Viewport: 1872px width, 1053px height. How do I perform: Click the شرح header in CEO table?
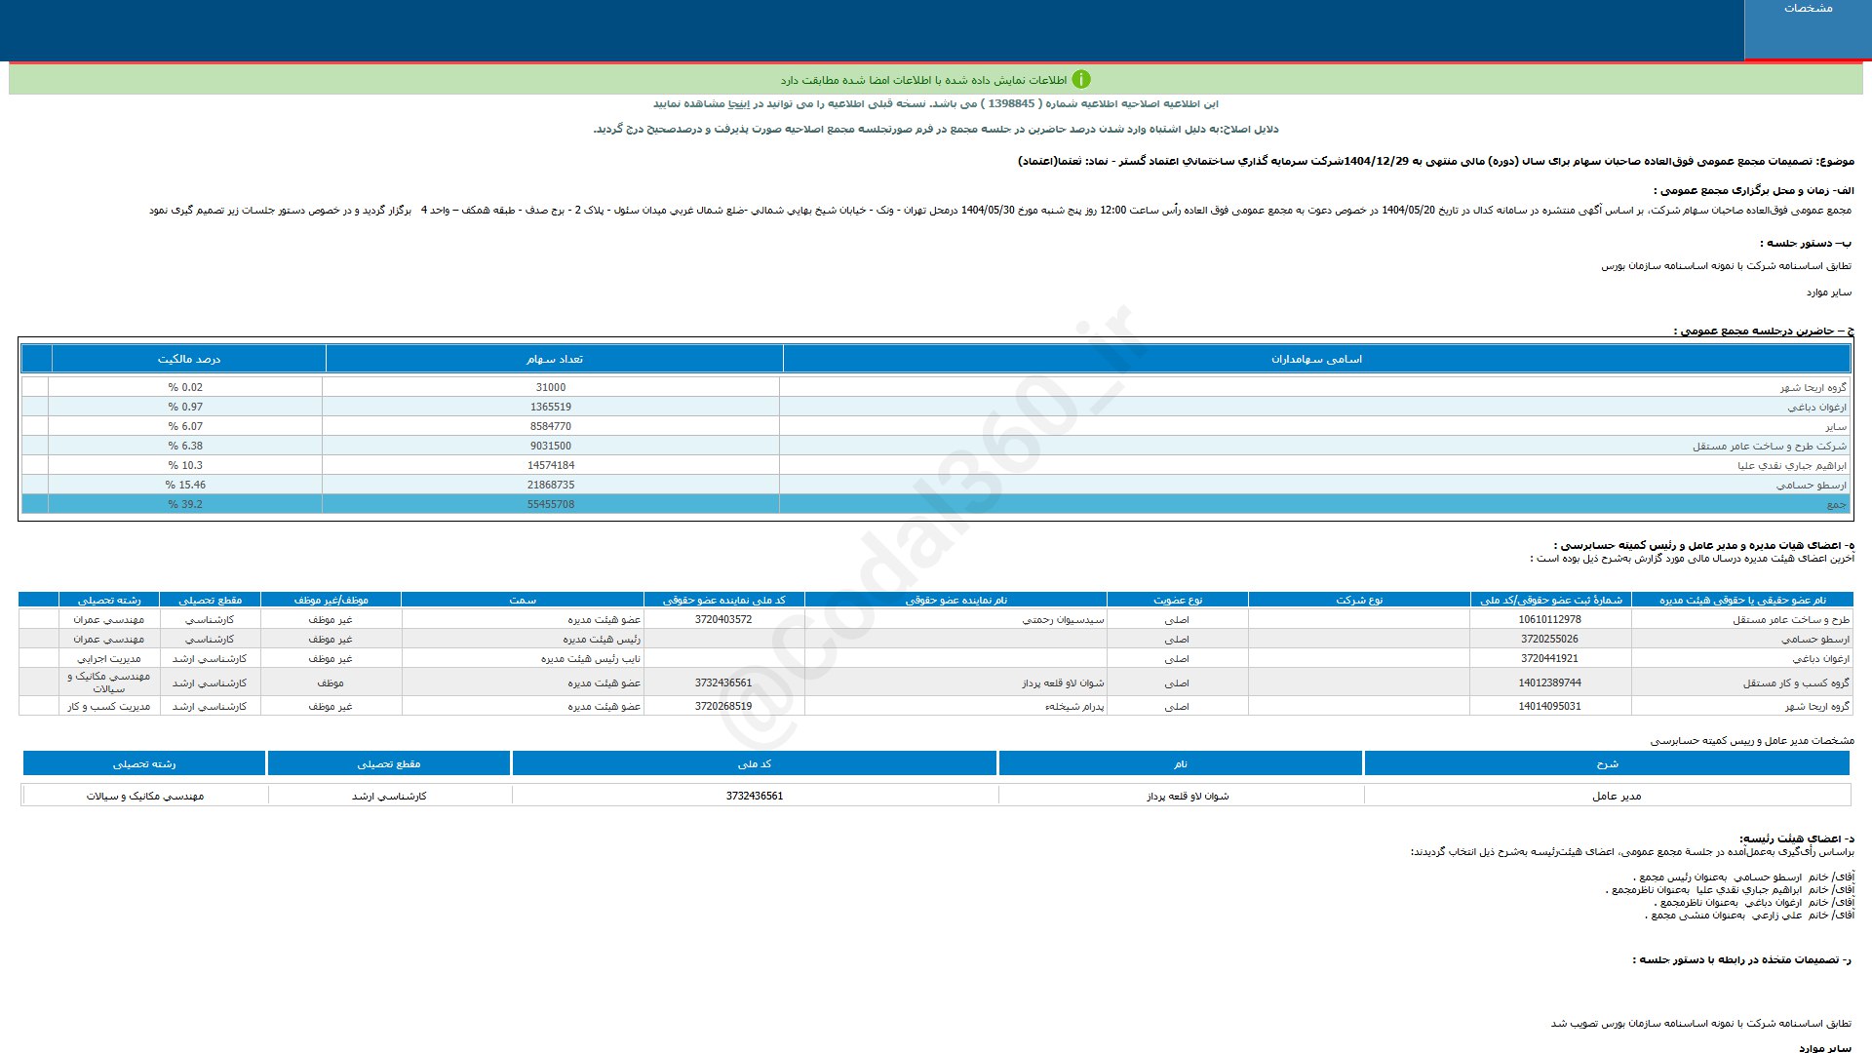click(x=1606, y=763)
